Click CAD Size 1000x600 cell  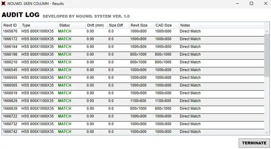tap(163, 93)
